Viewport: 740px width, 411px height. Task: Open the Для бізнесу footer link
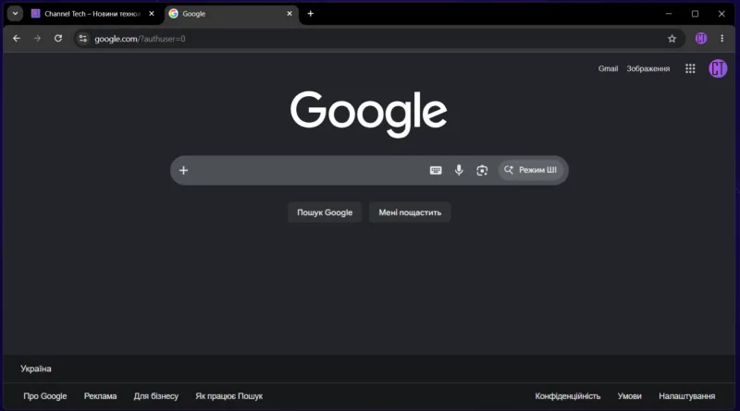[155, 396]
